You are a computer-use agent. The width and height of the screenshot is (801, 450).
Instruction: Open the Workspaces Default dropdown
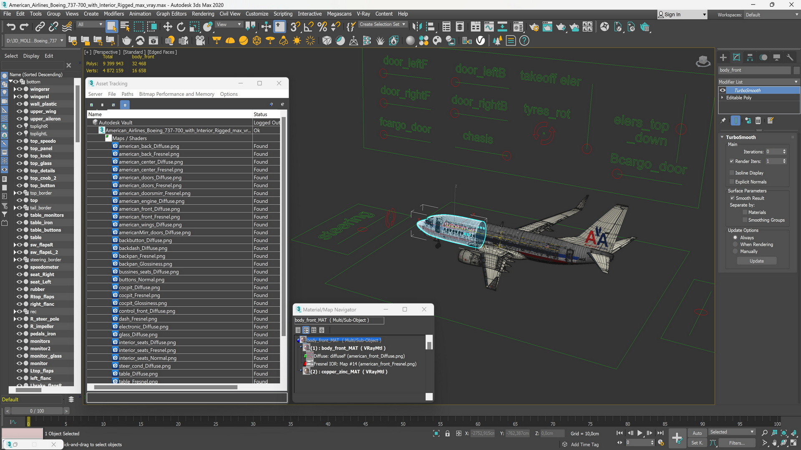coord(771,15)
